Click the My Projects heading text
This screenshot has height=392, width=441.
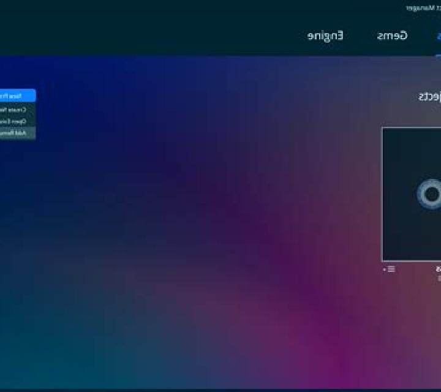tap(430, 96)
